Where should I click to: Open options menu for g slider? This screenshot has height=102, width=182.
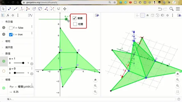32,68
